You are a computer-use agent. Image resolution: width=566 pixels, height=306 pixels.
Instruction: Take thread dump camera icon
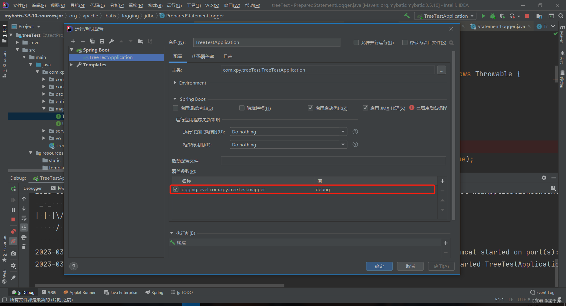13,253
